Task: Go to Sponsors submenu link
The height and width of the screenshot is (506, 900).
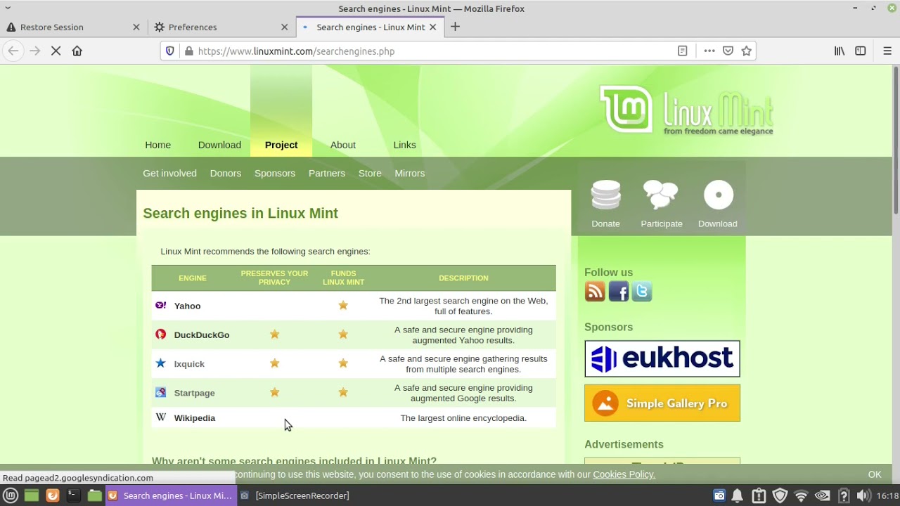Action: point(275,173)
